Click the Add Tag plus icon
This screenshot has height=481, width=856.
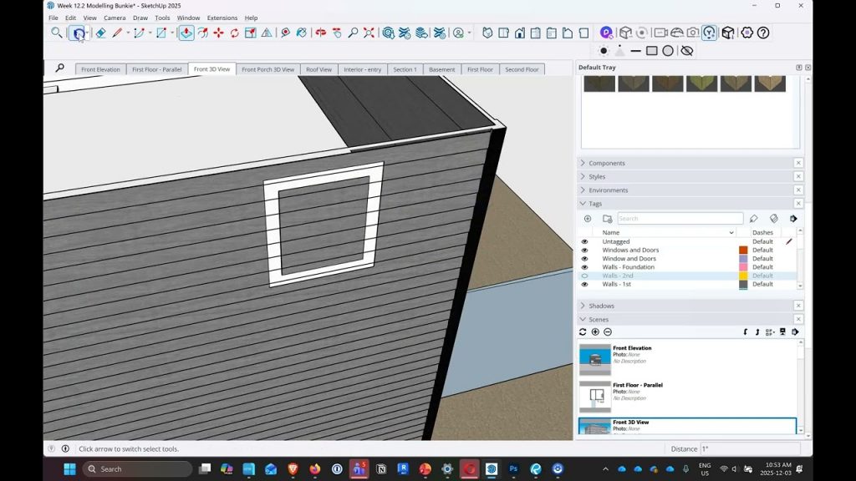tap(588, 219)
